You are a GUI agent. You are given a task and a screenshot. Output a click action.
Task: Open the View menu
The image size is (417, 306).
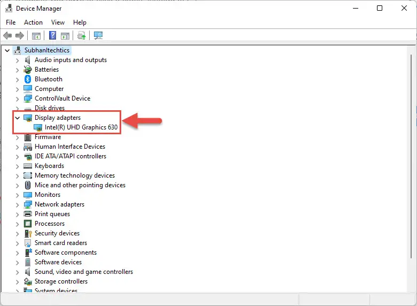(x=58, y=22)
